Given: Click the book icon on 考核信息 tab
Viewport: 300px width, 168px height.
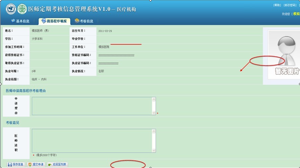Looking at the screenshot, I should (x=77, y=21).
